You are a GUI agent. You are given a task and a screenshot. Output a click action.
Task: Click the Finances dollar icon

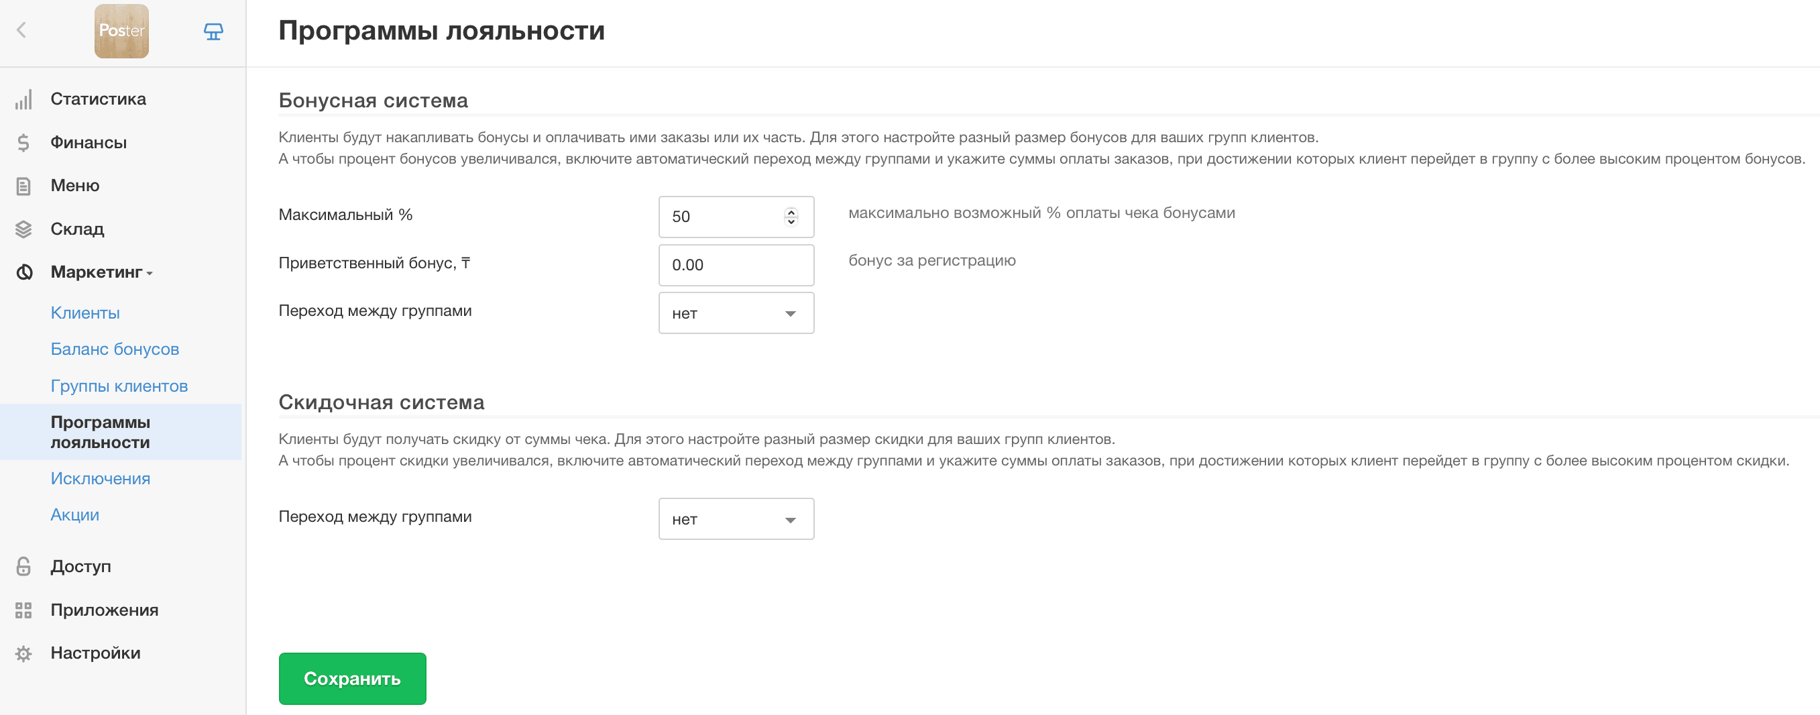pyautogui.click(x=24, y=143)
